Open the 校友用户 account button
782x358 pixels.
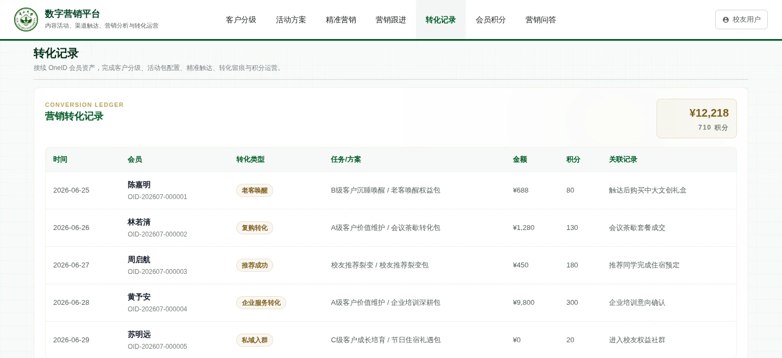[x=741, y=20]
